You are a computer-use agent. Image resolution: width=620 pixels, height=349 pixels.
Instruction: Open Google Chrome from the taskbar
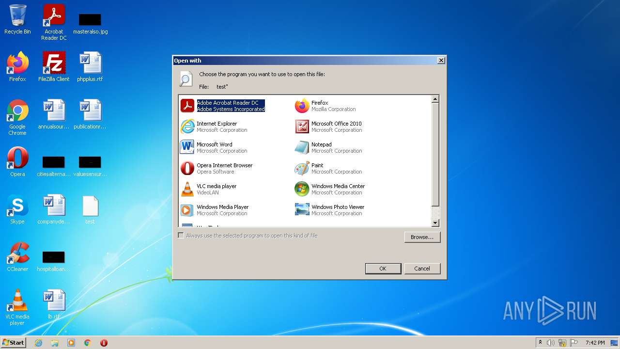88,343
